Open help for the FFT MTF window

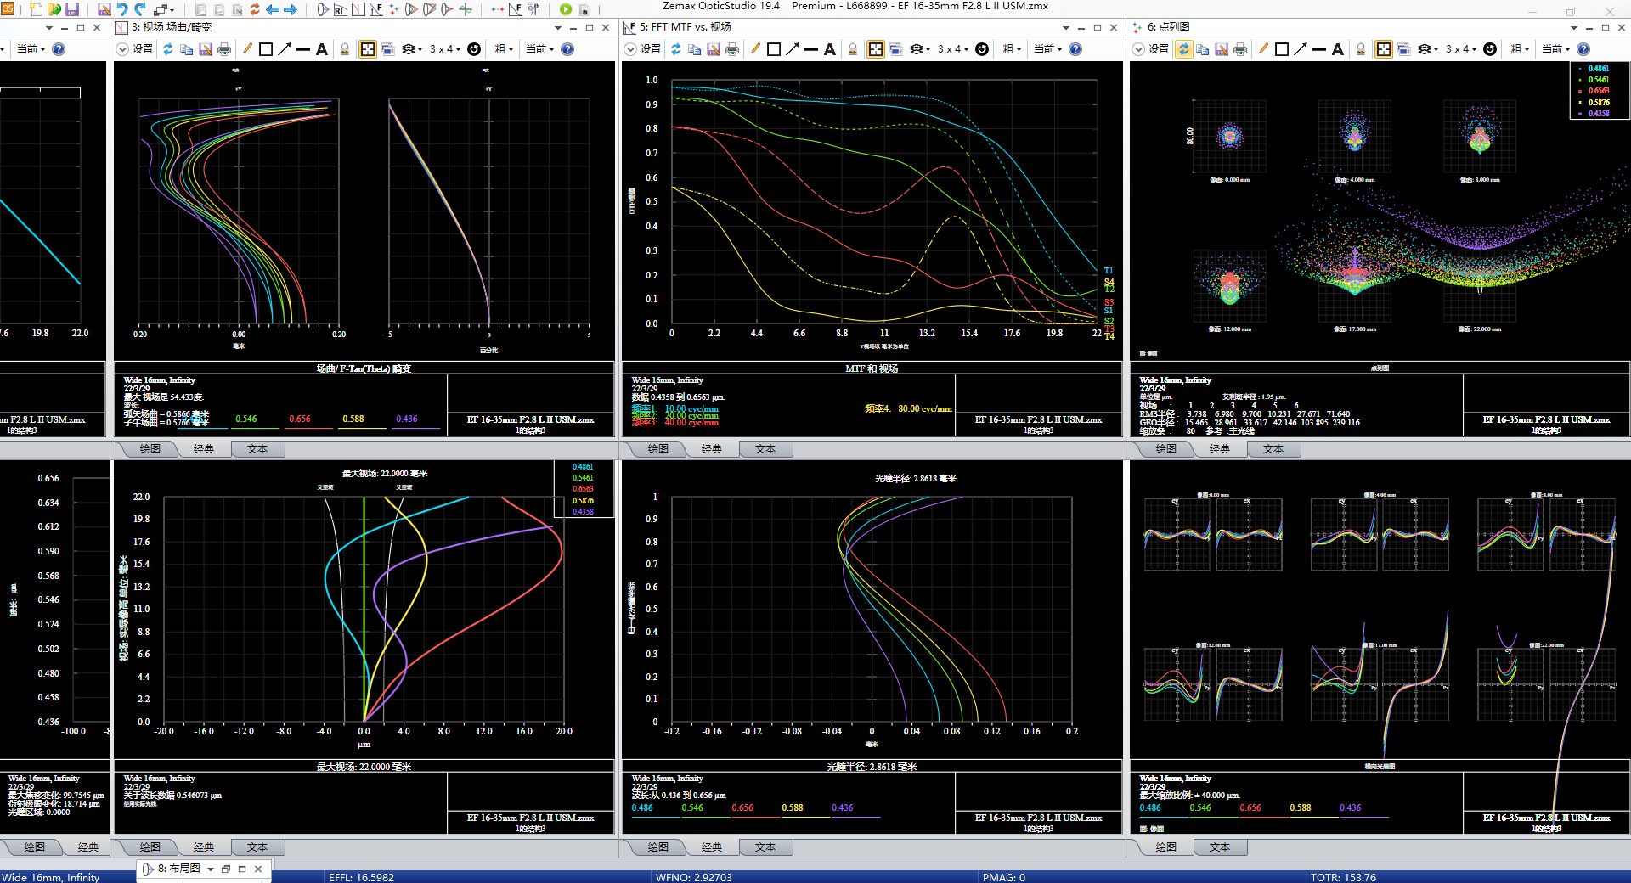tap(1075, 49)
